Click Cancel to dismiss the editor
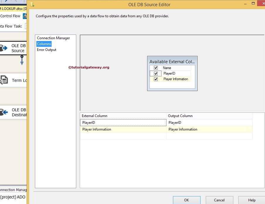The image size is (265, 204). 219,200
